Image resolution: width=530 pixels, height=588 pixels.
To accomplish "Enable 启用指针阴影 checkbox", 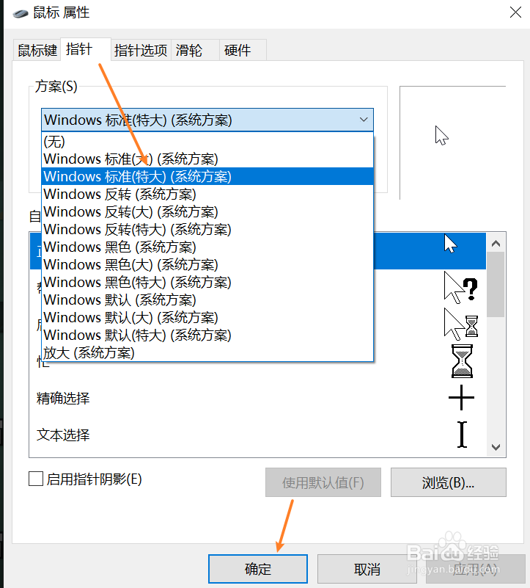I will (x=36, y=479).
